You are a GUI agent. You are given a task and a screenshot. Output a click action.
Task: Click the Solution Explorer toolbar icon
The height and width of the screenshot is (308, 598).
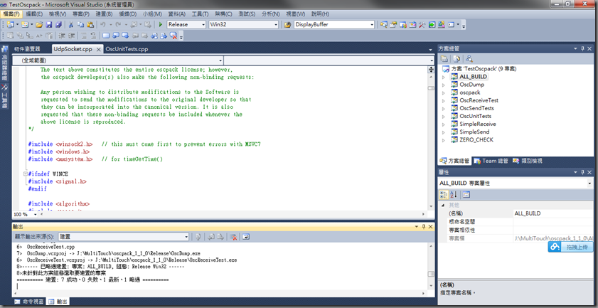pyautogui.click(x=383, y=24)
